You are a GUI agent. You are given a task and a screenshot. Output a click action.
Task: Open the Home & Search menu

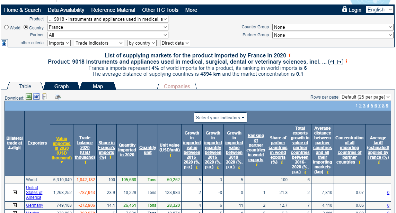[x=23, y=10]
